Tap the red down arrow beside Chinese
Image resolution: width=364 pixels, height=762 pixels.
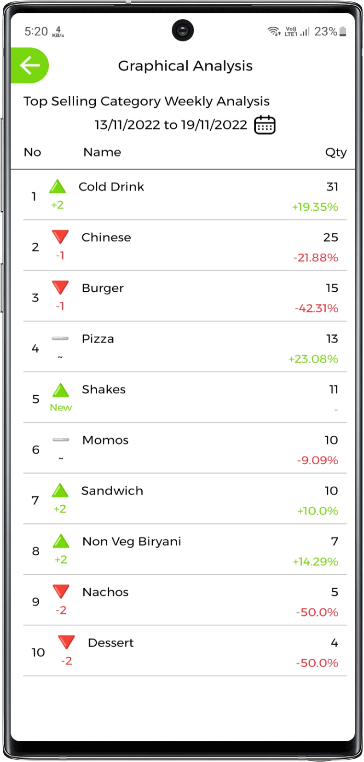coord(60,237)
